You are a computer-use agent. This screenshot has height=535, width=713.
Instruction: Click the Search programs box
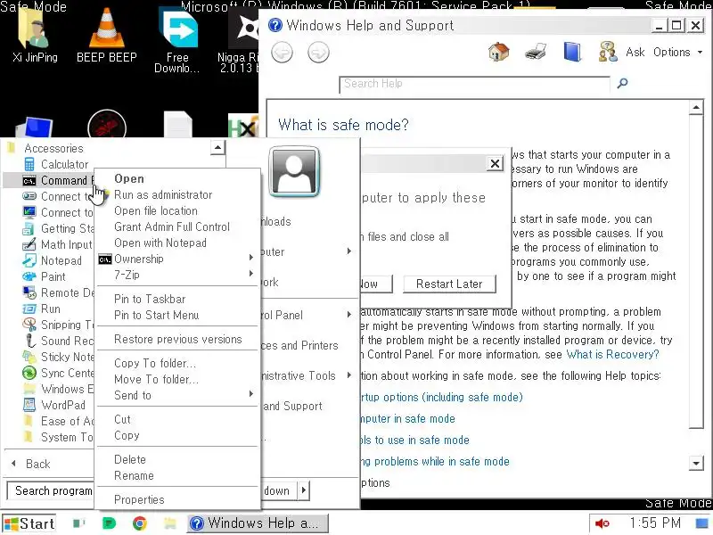tap(51, 490)
